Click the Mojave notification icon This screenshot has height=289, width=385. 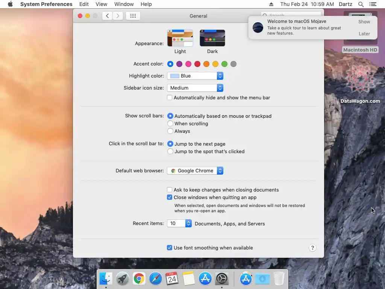click(258, 27)
